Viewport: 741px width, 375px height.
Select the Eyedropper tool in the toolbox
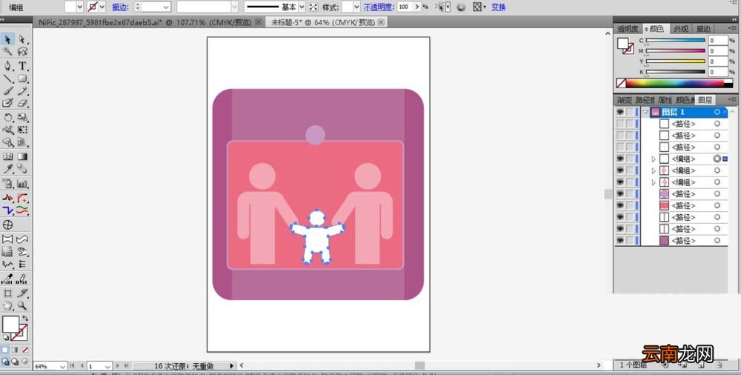tap(7, 169)
